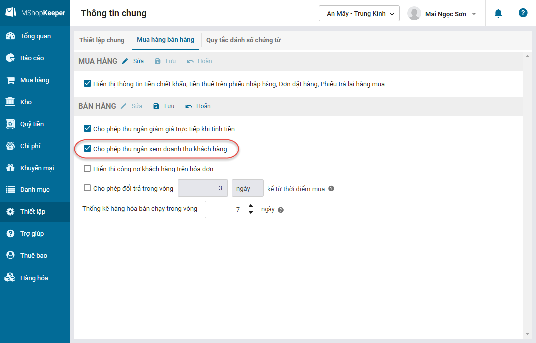Click the Quỹ tiền safe icon
This screenshot has height=343, width=536.
click(10, 124)
